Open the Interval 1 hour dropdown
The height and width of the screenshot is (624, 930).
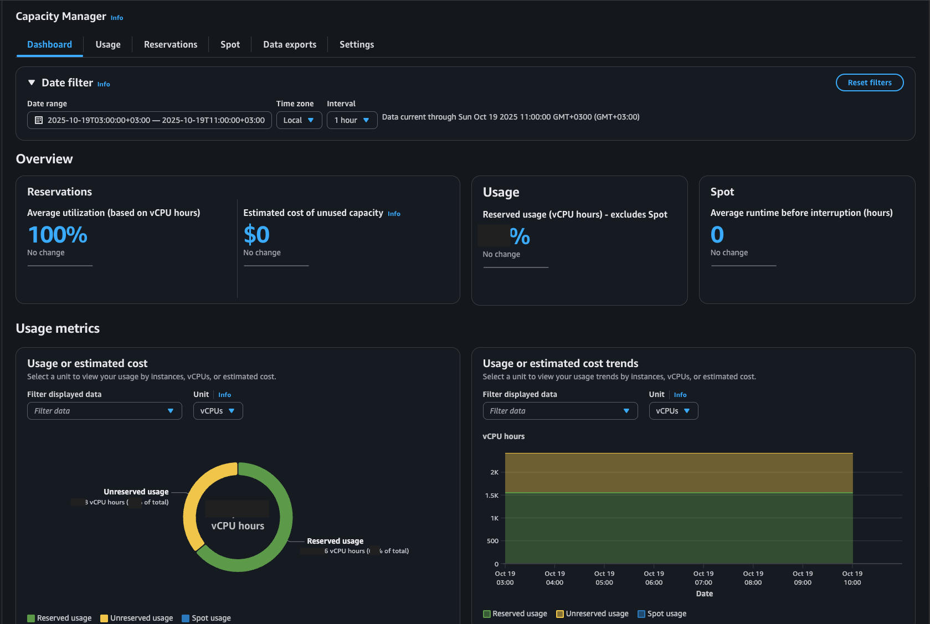(x=352, y=120)
